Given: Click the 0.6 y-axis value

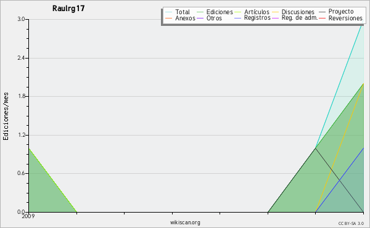Looking at the screenshot, I should click(21, 173).
